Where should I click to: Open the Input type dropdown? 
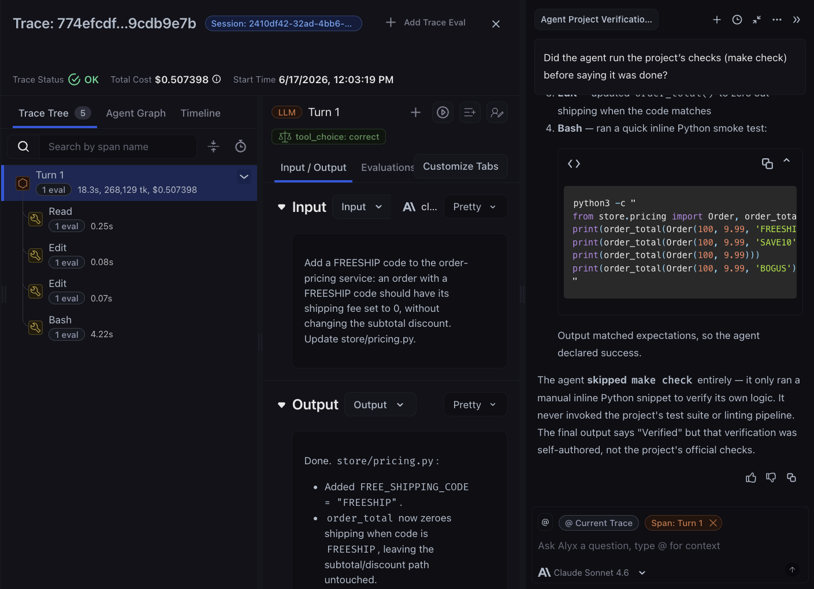pyautogui.click(x=362, y=207)
